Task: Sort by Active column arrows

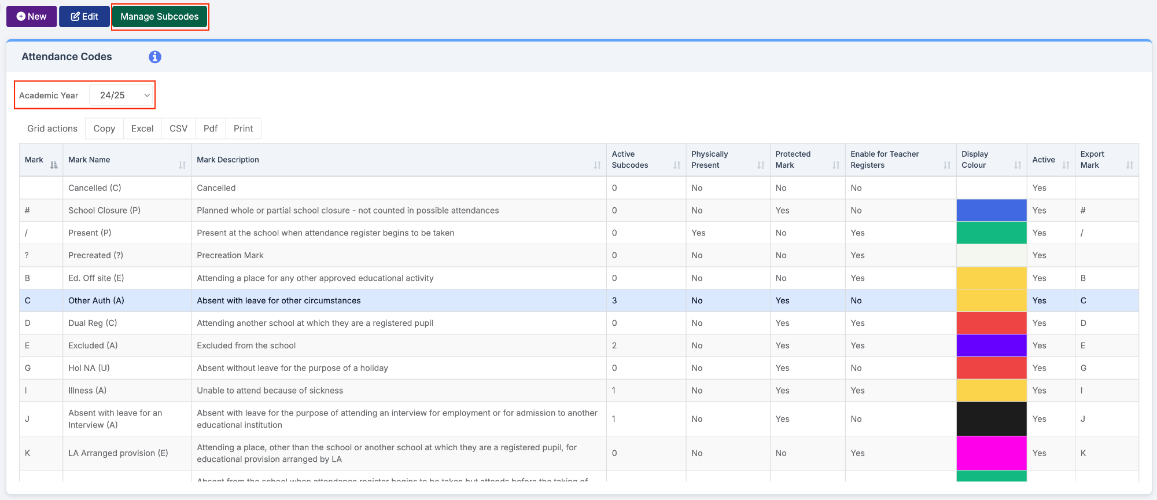Action: point(1066,165)
